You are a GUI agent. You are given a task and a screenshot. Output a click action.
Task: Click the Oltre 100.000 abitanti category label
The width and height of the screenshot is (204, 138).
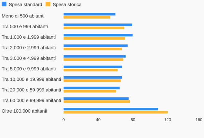(x=24, y=111)
